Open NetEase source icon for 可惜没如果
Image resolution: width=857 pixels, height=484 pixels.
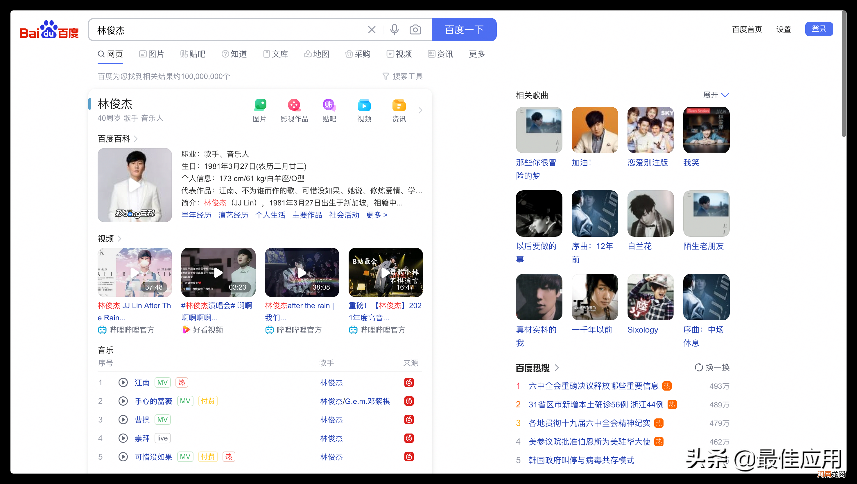(x=409, y=457)
